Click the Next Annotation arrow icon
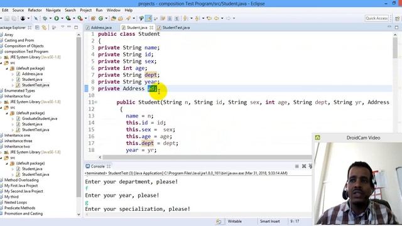Viewport: 402px width, 226px height. click(x=185, y=18)
